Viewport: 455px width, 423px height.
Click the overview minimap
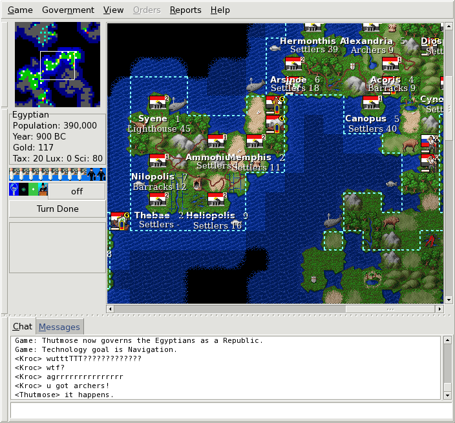point(58,65)
